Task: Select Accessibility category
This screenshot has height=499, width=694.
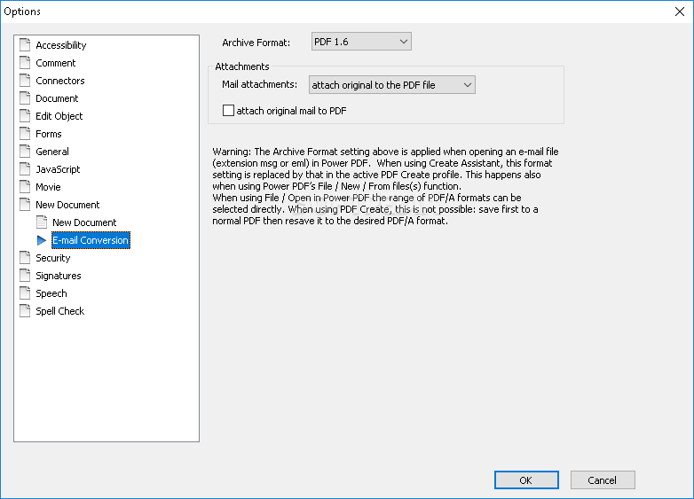Action: (x=61, y=45)
